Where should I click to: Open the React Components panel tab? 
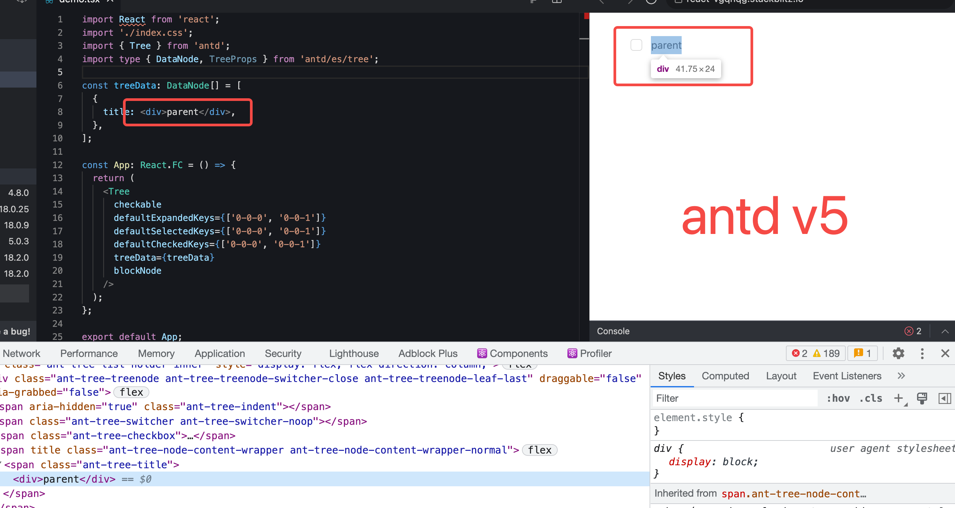pos(512,353)
